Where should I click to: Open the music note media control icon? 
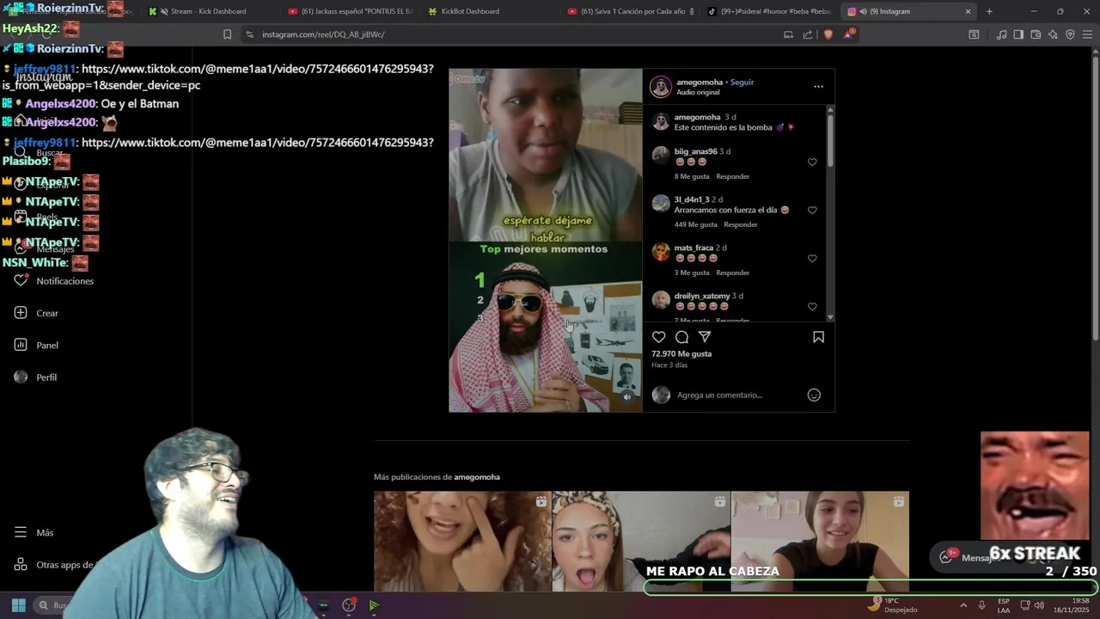[1001, 34]
